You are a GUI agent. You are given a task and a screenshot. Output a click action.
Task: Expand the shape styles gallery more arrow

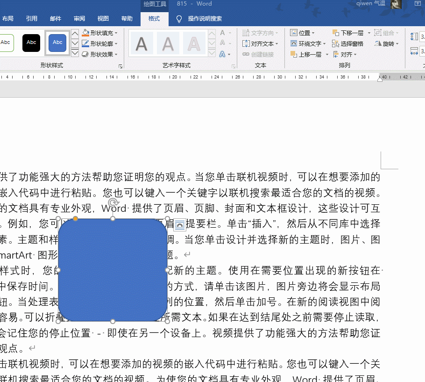[x=75, y=53]
